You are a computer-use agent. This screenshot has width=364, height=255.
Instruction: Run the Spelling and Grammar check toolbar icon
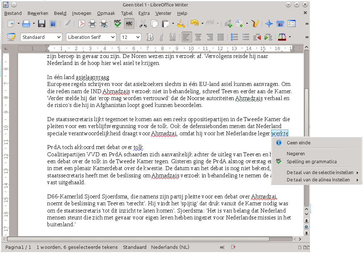117,24
